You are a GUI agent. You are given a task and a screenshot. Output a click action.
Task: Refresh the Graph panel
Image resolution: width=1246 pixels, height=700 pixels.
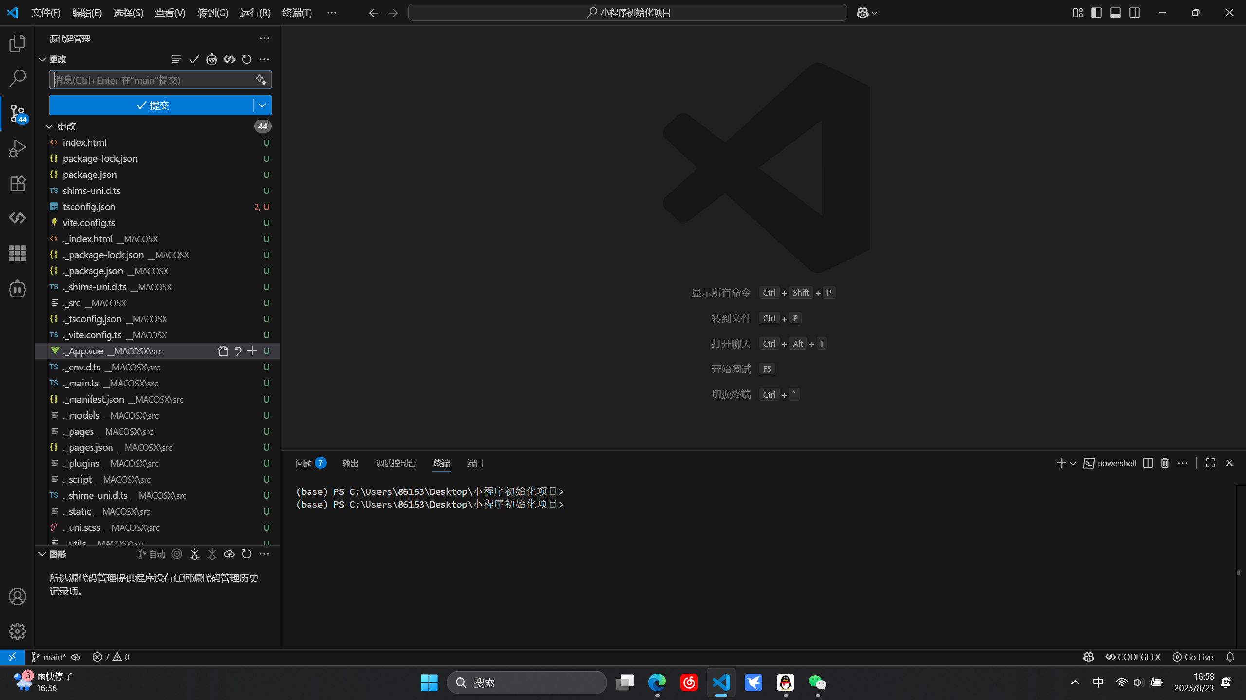(x=247, y=554)
